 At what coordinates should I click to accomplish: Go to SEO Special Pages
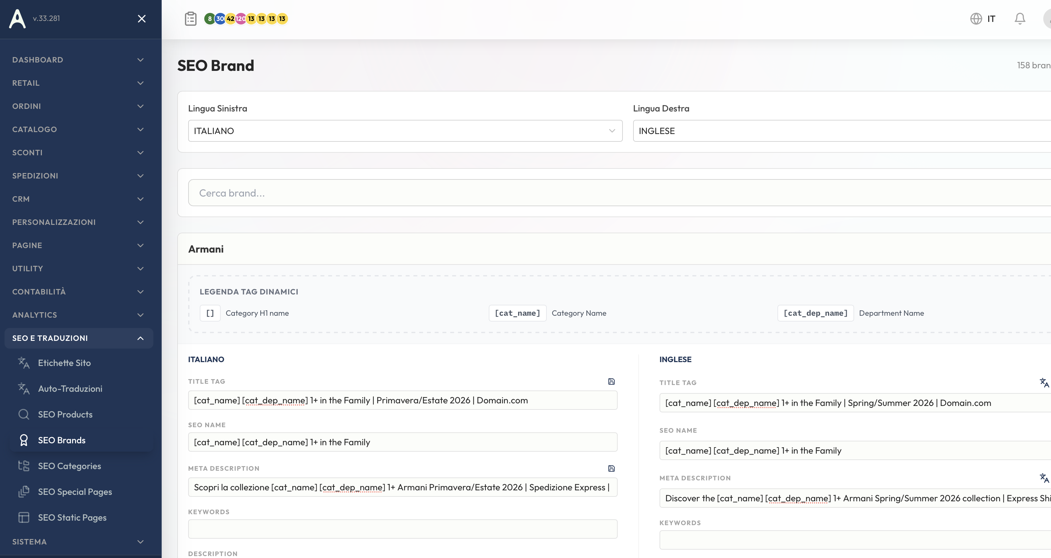(81, 492)
